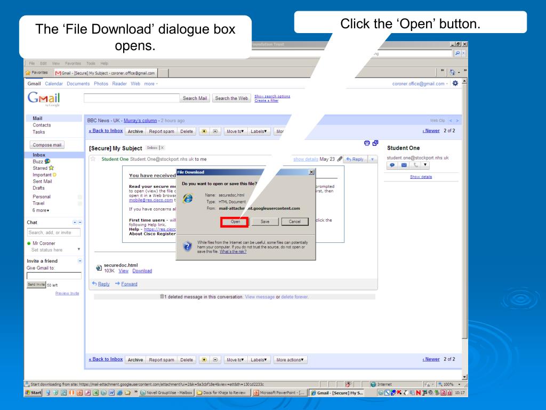The width and height of the screenshot is (546, 410).
Task: Open the browser Tools menu
Action: [91, 64]
